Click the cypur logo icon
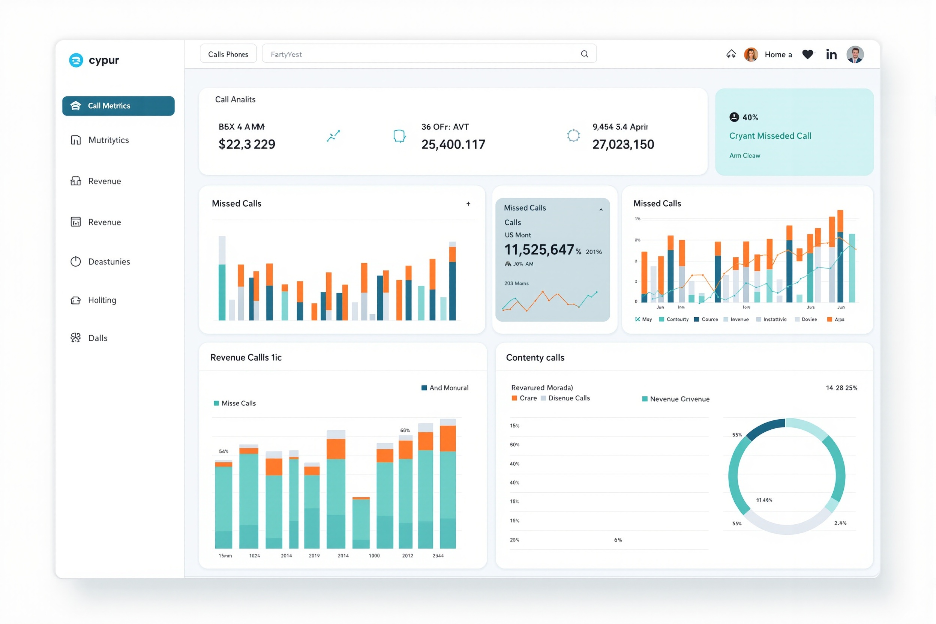936x624 pixels. click(76, 60)
